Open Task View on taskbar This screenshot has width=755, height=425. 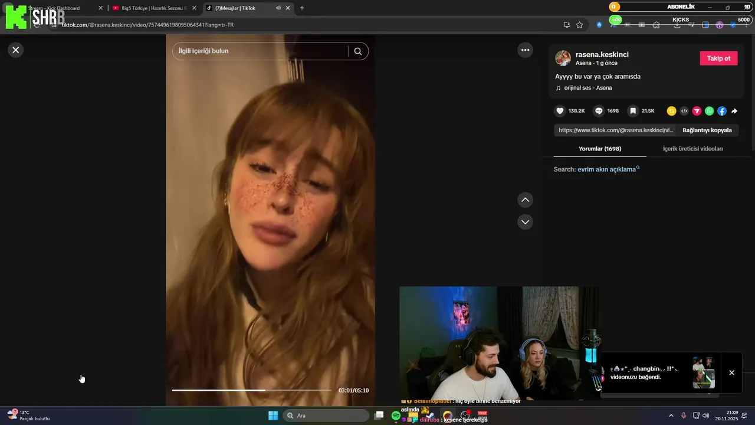tap(379, 416)
